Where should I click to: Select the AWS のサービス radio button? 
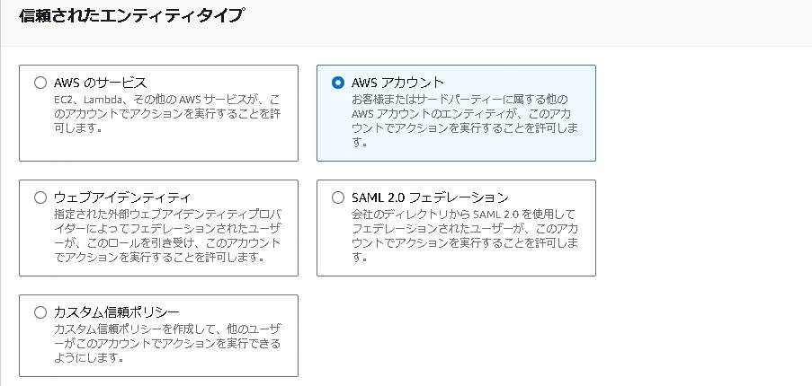tap(40, 83)
